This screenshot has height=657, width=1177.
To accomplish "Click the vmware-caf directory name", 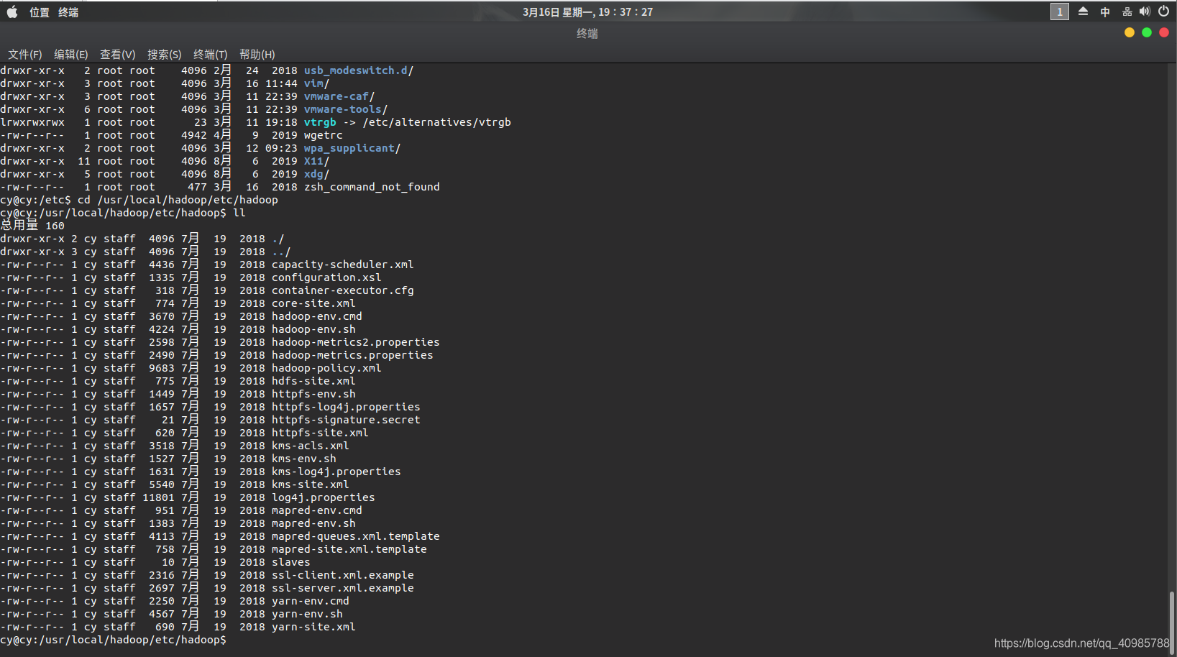I will click(x=336, y=96).
